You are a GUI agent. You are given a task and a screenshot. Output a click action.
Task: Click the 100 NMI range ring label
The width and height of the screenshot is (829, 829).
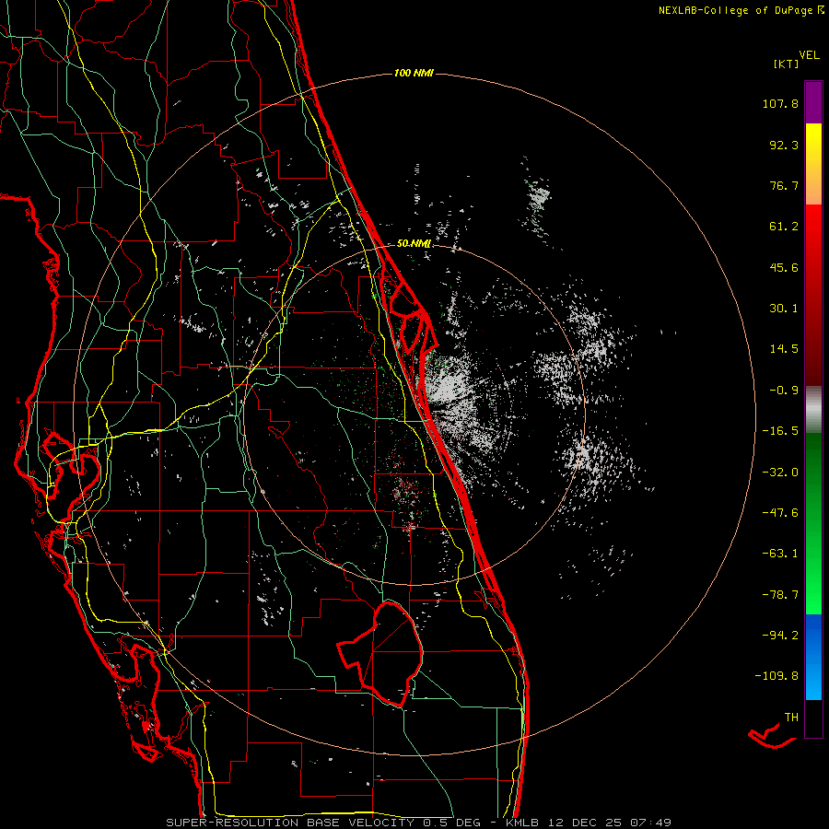pos(414,73)
